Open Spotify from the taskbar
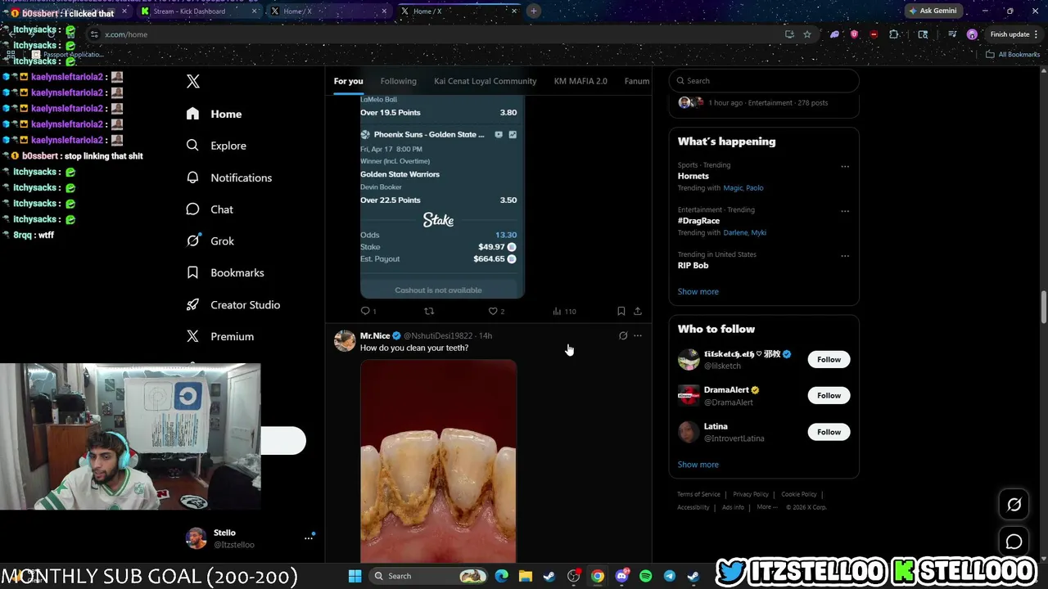 [645, 576]
